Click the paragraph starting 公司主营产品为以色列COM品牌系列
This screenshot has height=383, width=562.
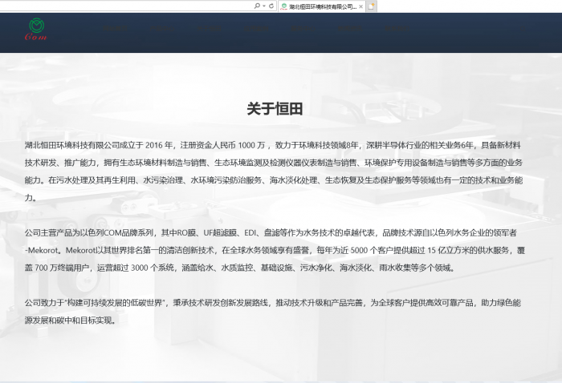275,250
